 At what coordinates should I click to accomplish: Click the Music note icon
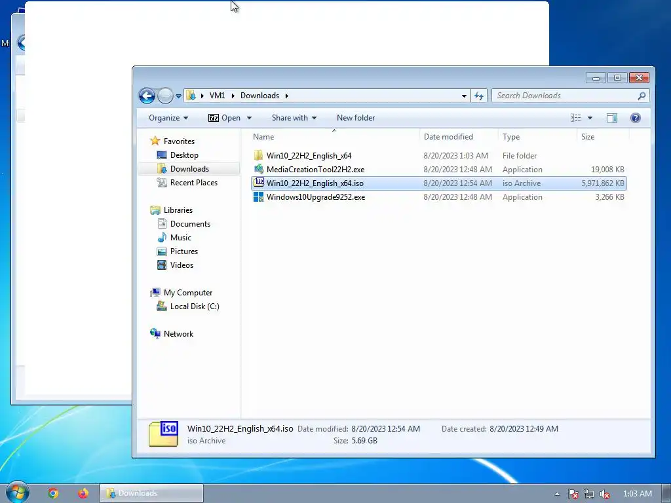coord(162,237)
